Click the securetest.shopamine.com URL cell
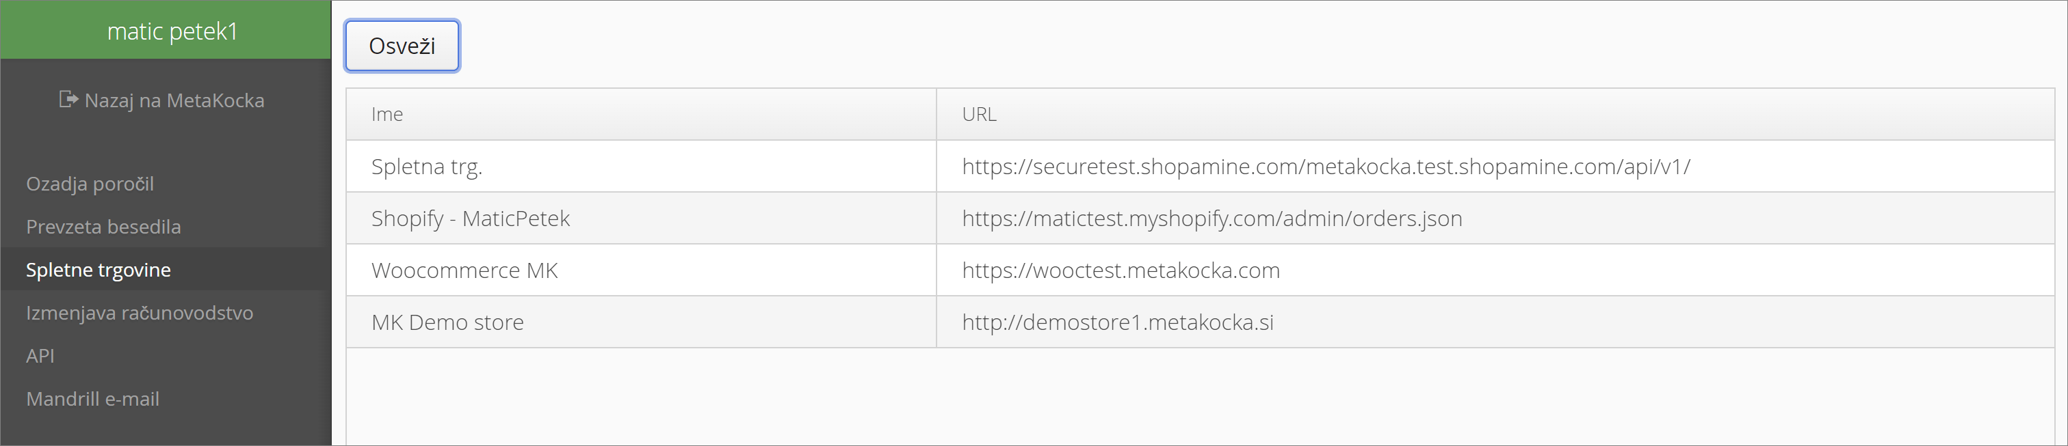The width and height of the screenshot is (2068, 446). 1495,166
